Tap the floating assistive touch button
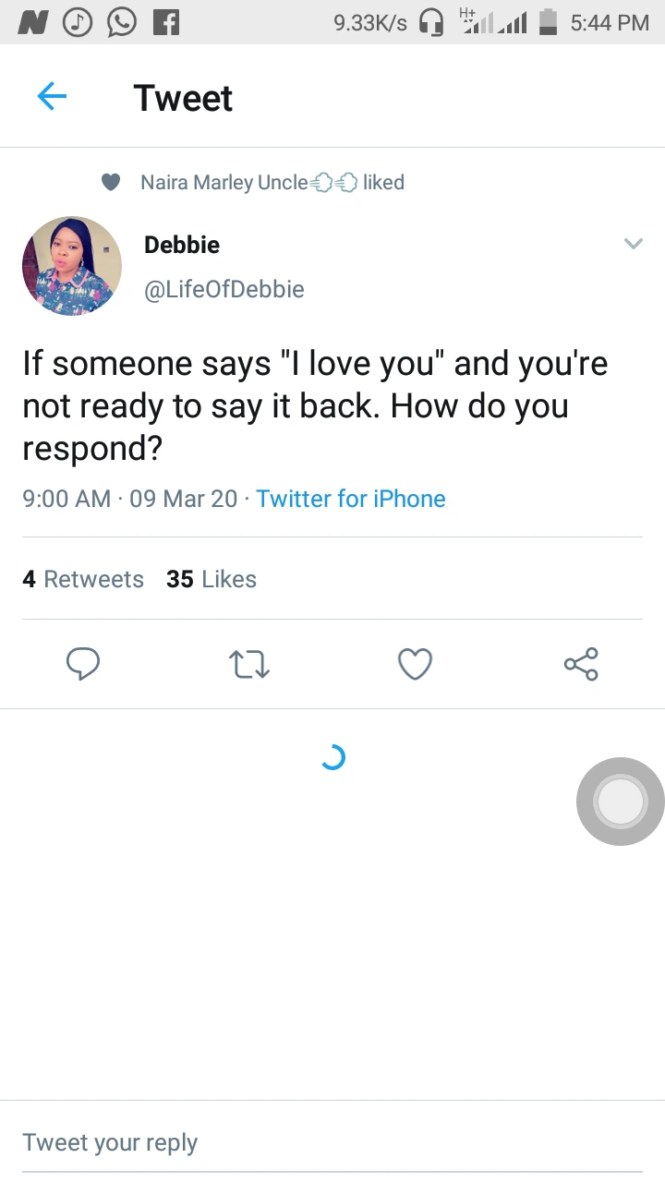Screen dimensions: 665x1182 [x=621, y=802]
